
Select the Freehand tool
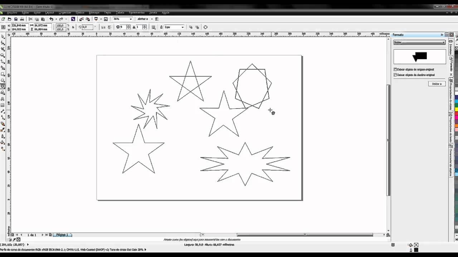[x=3, y=61]
